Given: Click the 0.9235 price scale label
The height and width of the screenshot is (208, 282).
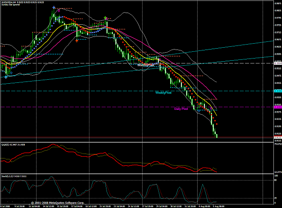Looking at the screenshot, I should click(278, 119).
